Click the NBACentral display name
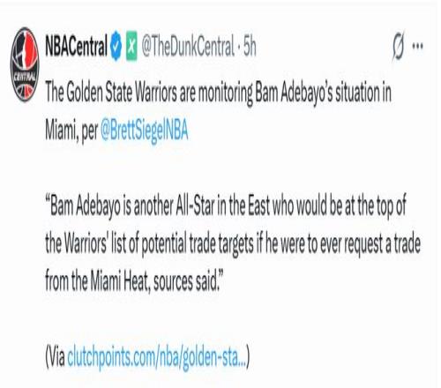This screenshot has height=388, width=441. 77,46
